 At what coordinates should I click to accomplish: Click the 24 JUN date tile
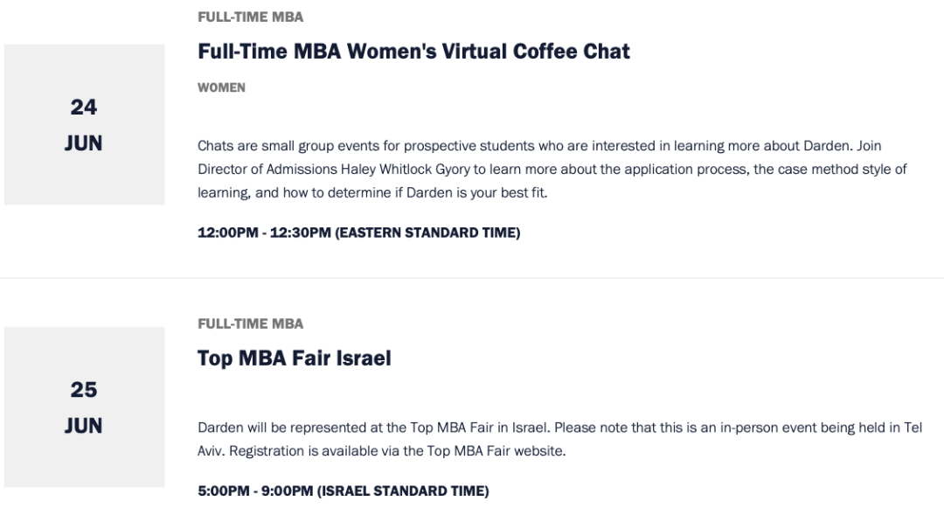[x=84, y=124]
